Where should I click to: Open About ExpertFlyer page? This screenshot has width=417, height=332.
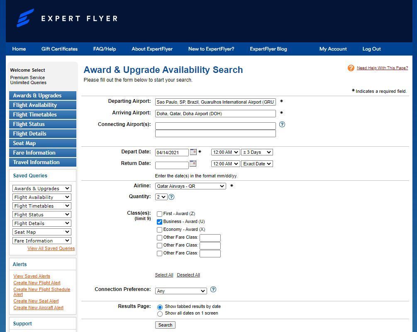[x=152, y=49]
